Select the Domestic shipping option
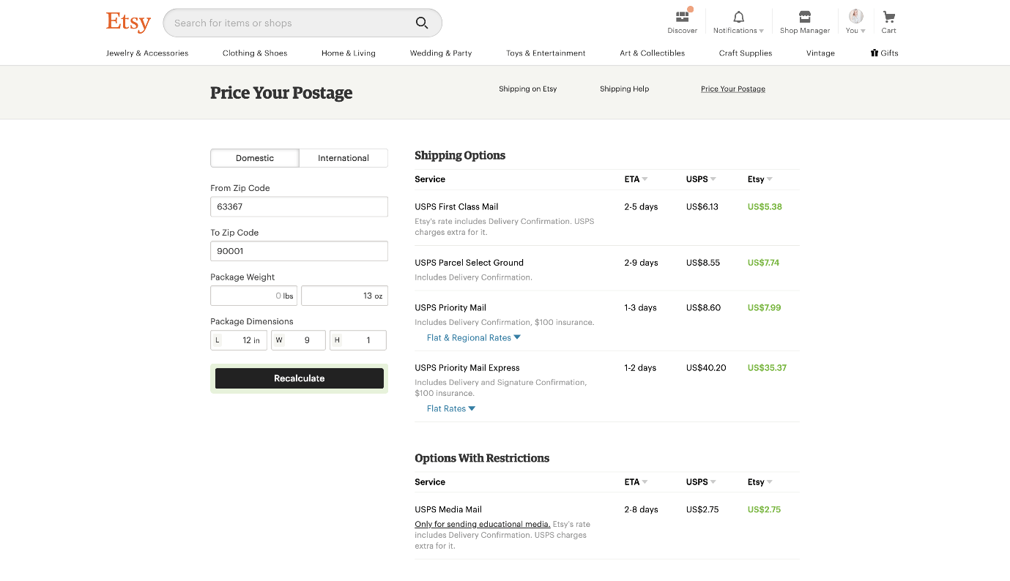The width and height of the screenshot is (1010, 581). pyautogui.click(x=254, y=157)
